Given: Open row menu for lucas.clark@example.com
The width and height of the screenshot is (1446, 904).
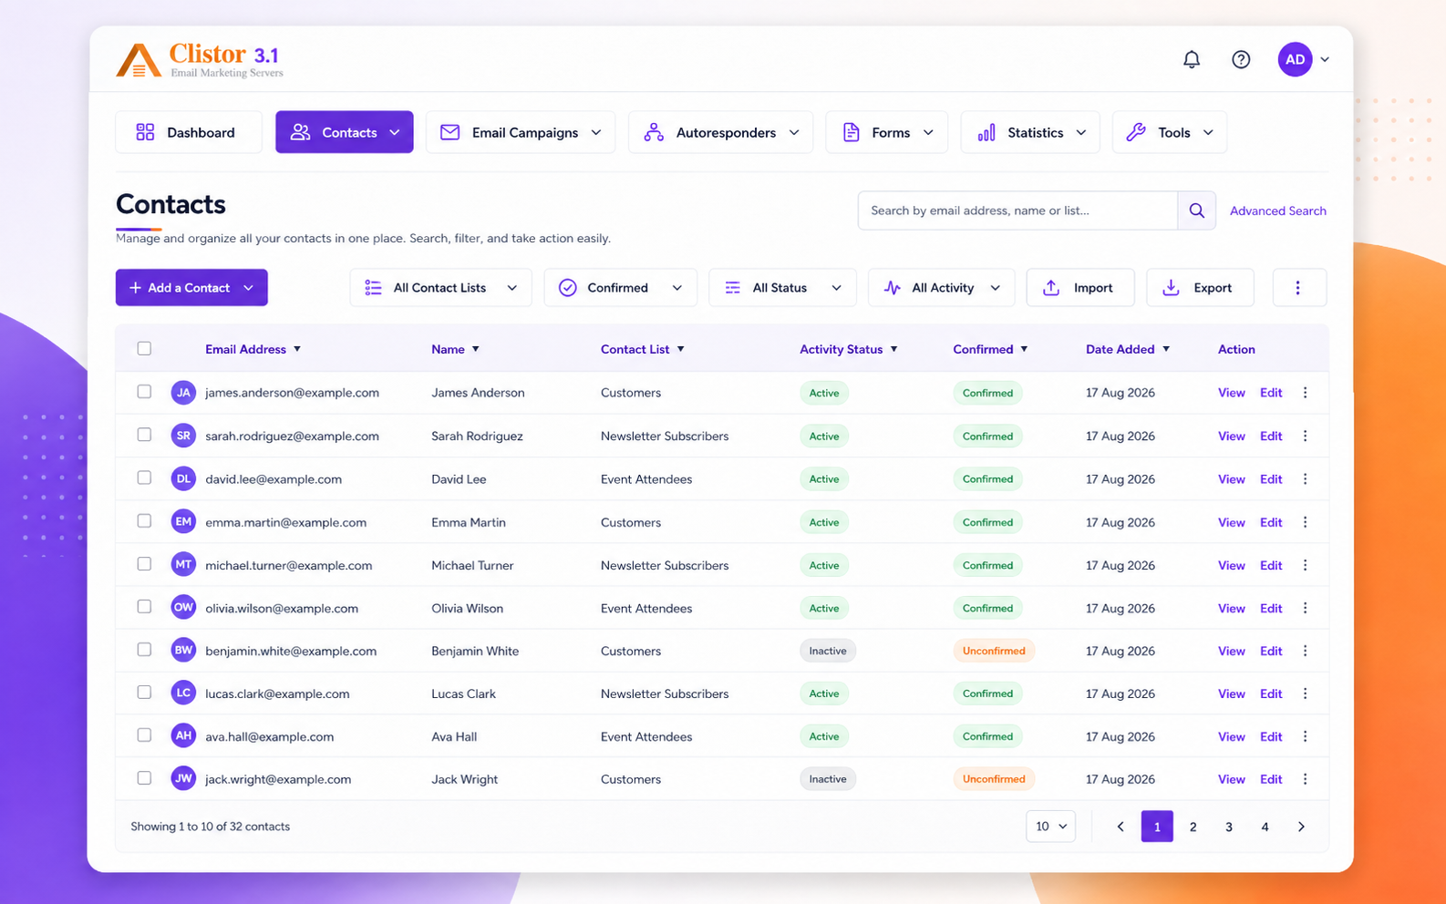Looking at the screenshot, I should [1305, 693].
